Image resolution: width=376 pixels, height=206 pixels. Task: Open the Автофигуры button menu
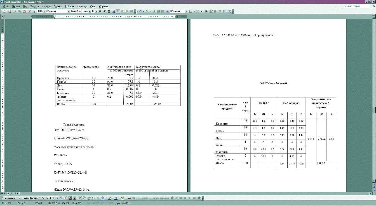pos(31,198)
